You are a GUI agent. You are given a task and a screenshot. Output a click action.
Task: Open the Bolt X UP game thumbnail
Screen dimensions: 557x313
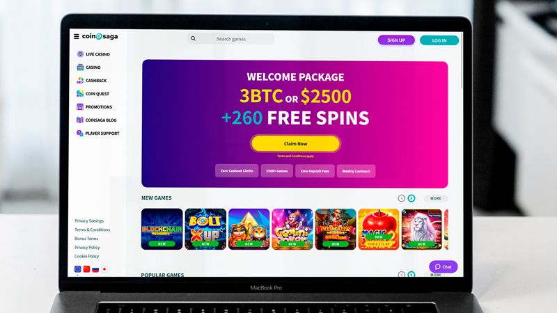coord(205,230)
